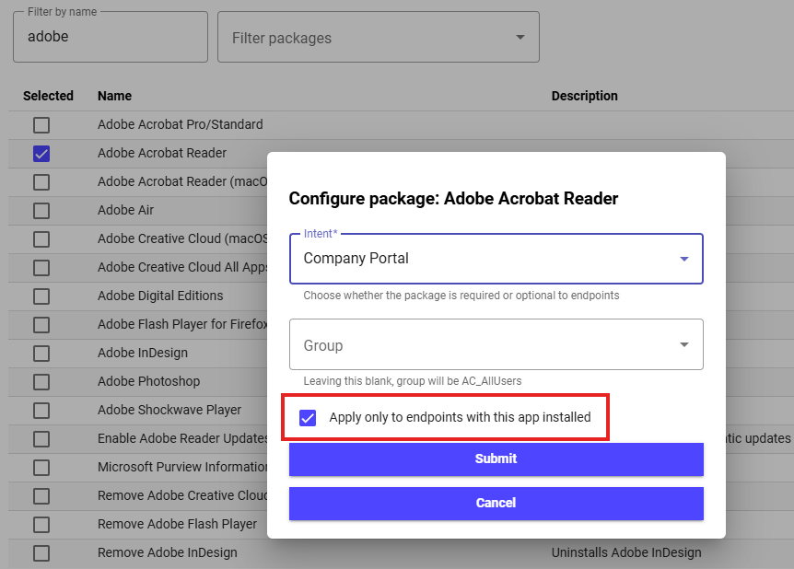
Task: Enable the Adobe Photoshop checkbox
Action: [x=41, y=382]
